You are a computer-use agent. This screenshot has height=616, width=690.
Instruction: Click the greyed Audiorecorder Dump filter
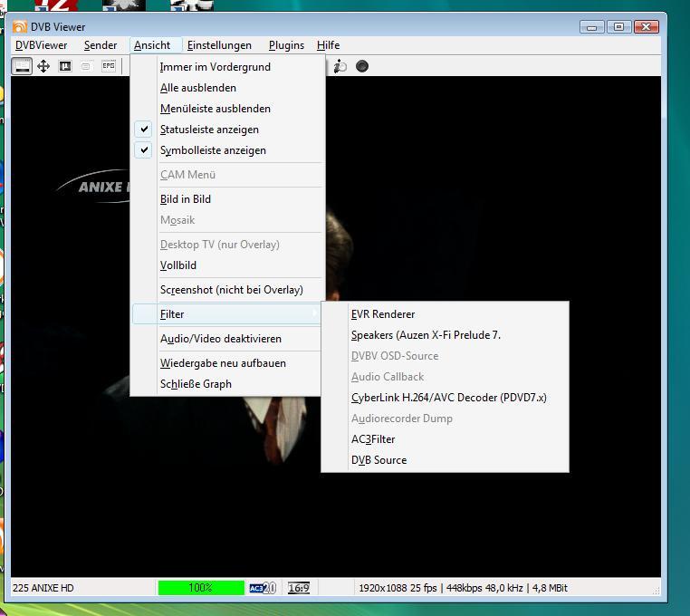pos(445,419)
